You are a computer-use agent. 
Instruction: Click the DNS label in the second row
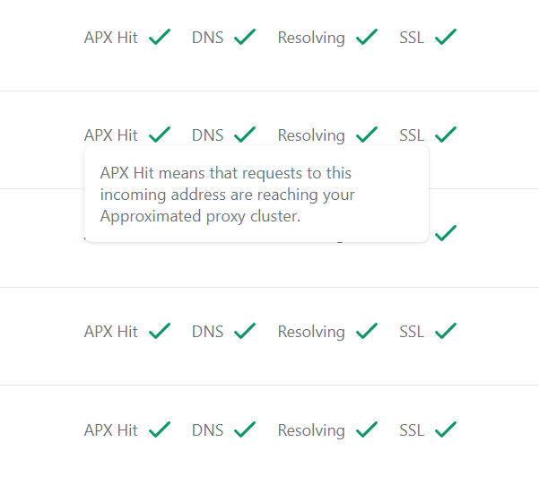(207, 135)
